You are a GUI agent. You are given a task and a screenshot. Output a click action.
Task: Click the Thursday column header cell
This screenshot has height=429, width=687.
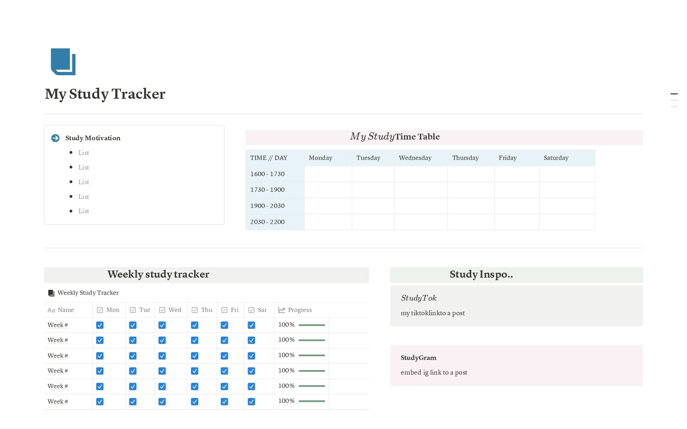471,158
